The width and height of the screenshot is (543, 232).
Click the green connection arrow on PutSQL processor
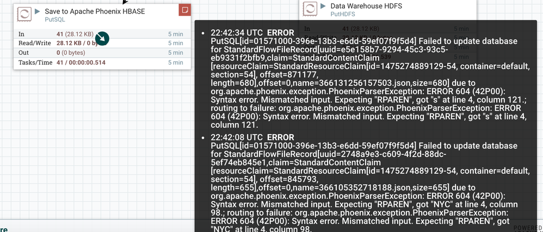(x=102, y=39)
